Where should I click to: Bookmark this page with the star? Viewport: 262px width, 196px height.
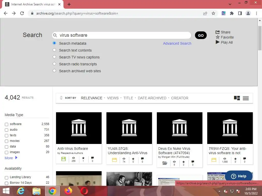point(213,13)
